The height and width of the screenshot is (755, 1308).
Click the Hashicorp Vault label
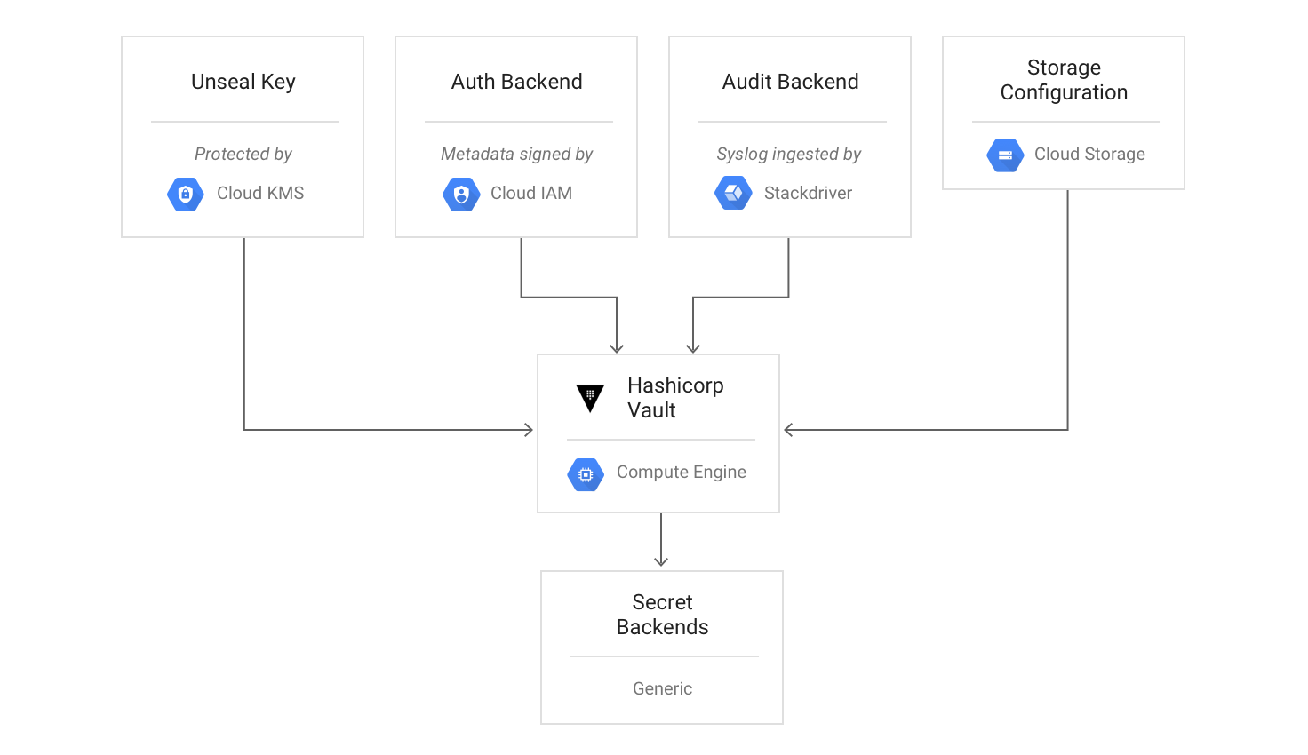675,398
